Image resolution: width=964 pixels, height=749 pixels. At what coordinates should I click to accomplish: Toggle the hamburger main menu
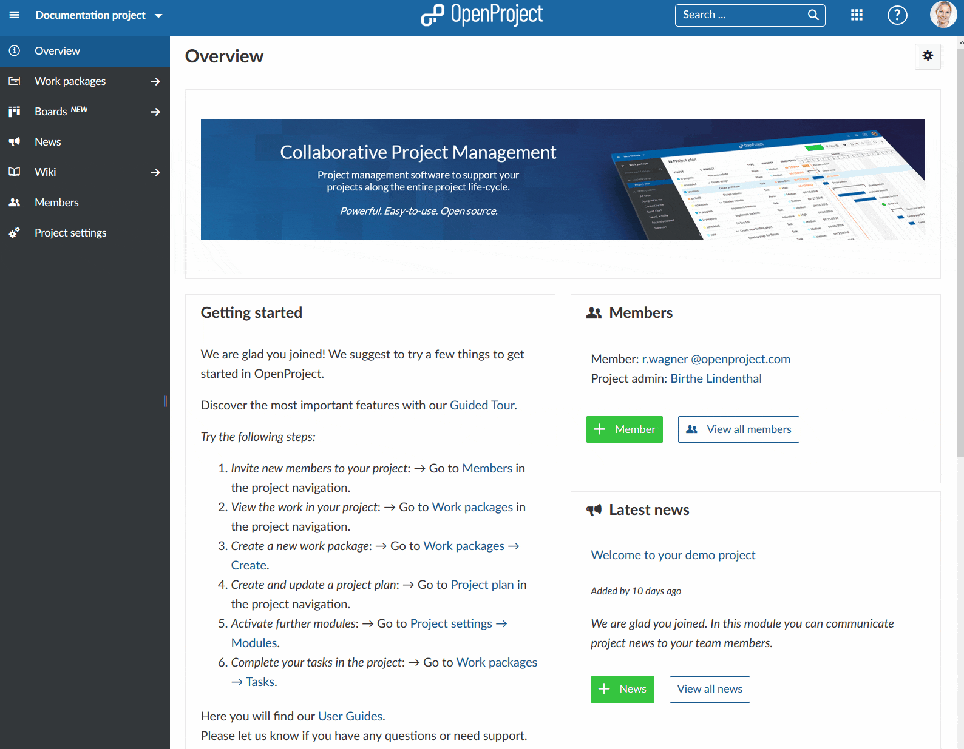pos(15,15)
